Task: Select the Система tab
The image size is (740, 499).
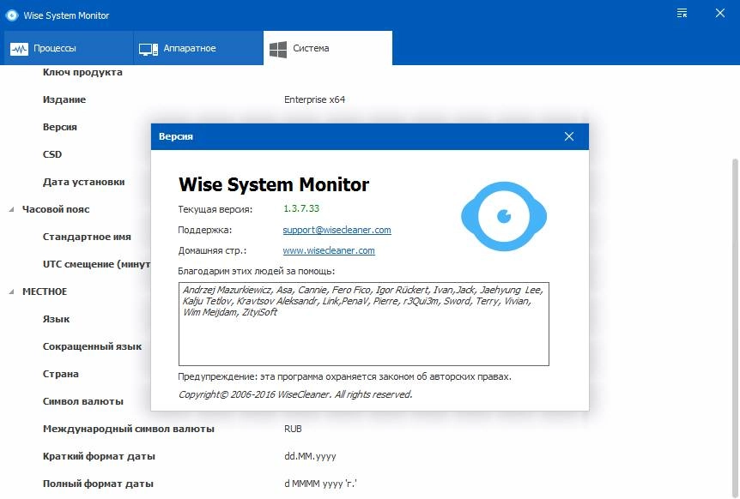Action: tap(328, 48)
